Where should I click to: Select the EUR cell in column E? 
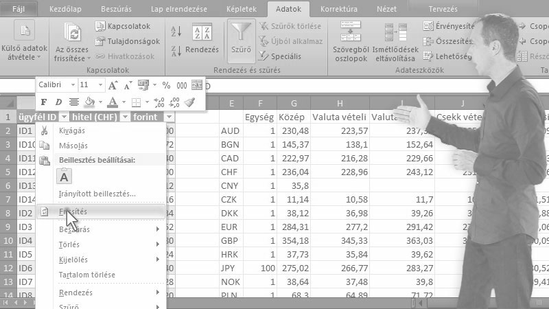231,227
